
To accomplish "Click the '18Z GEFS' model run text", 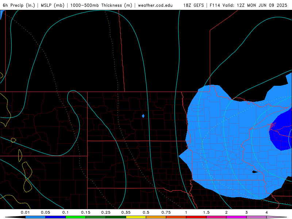I will (193, 5).
